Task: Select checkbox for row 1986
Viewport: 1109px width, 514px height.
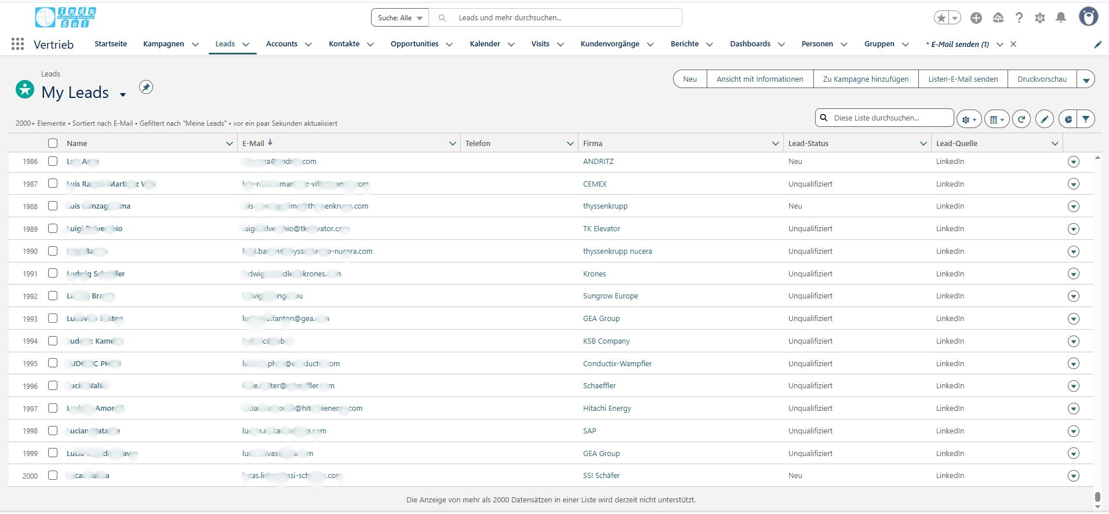Action: point(53,161)
